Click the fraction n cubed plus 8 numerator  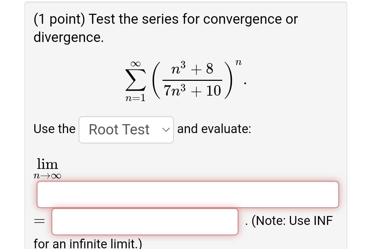coord(192,69)
